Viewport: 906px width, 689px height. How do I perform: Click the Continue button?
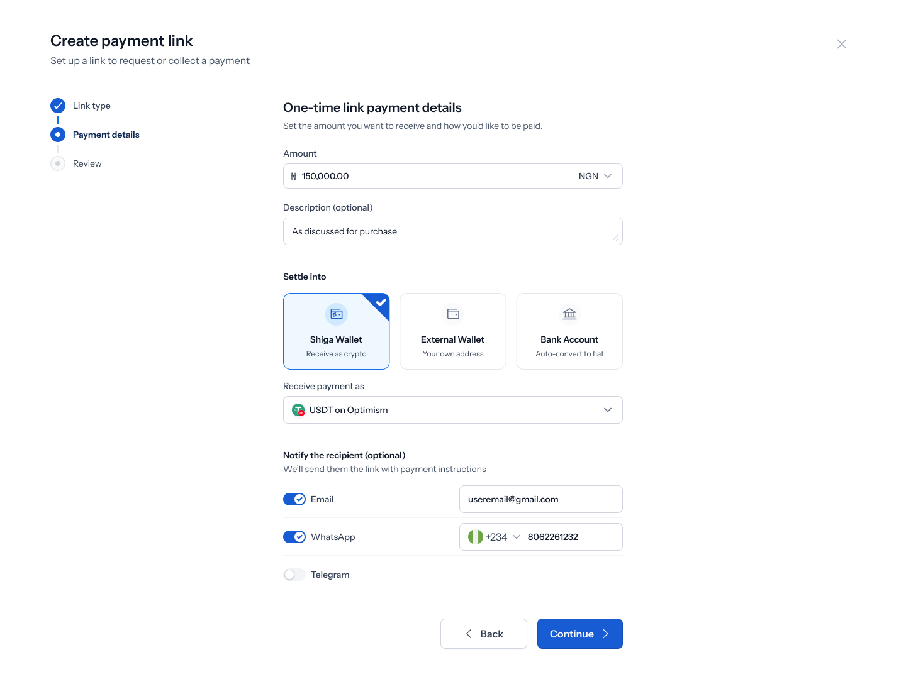[x=580, y=634]
